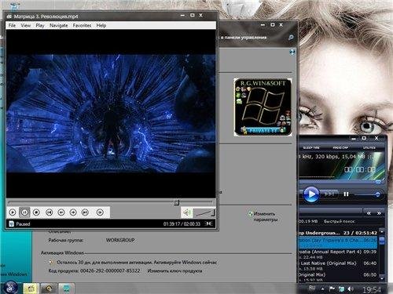
Task: Click the network icon in the system tray
Action: click(x=341, y=289)
